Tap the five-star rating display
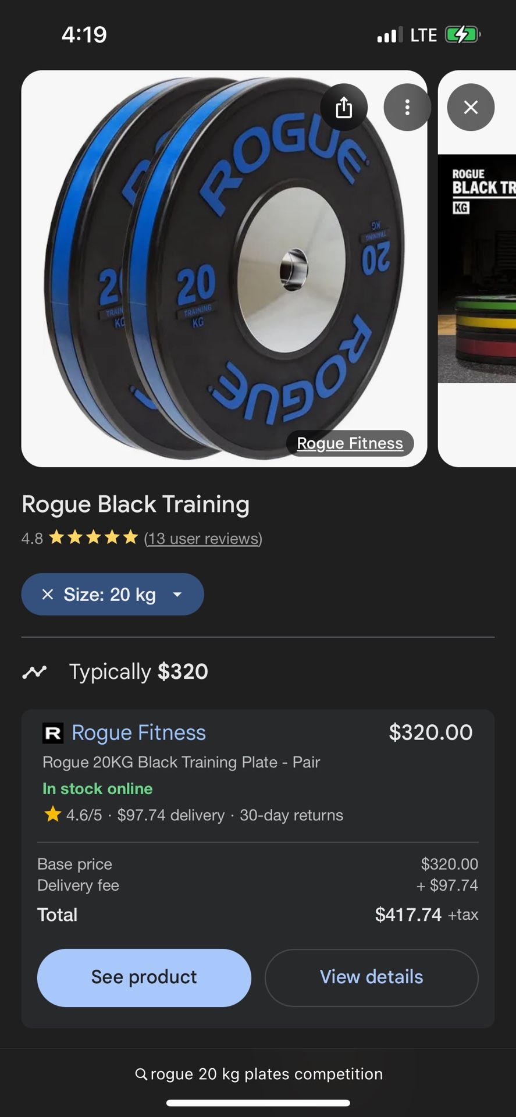 (94, 538)
